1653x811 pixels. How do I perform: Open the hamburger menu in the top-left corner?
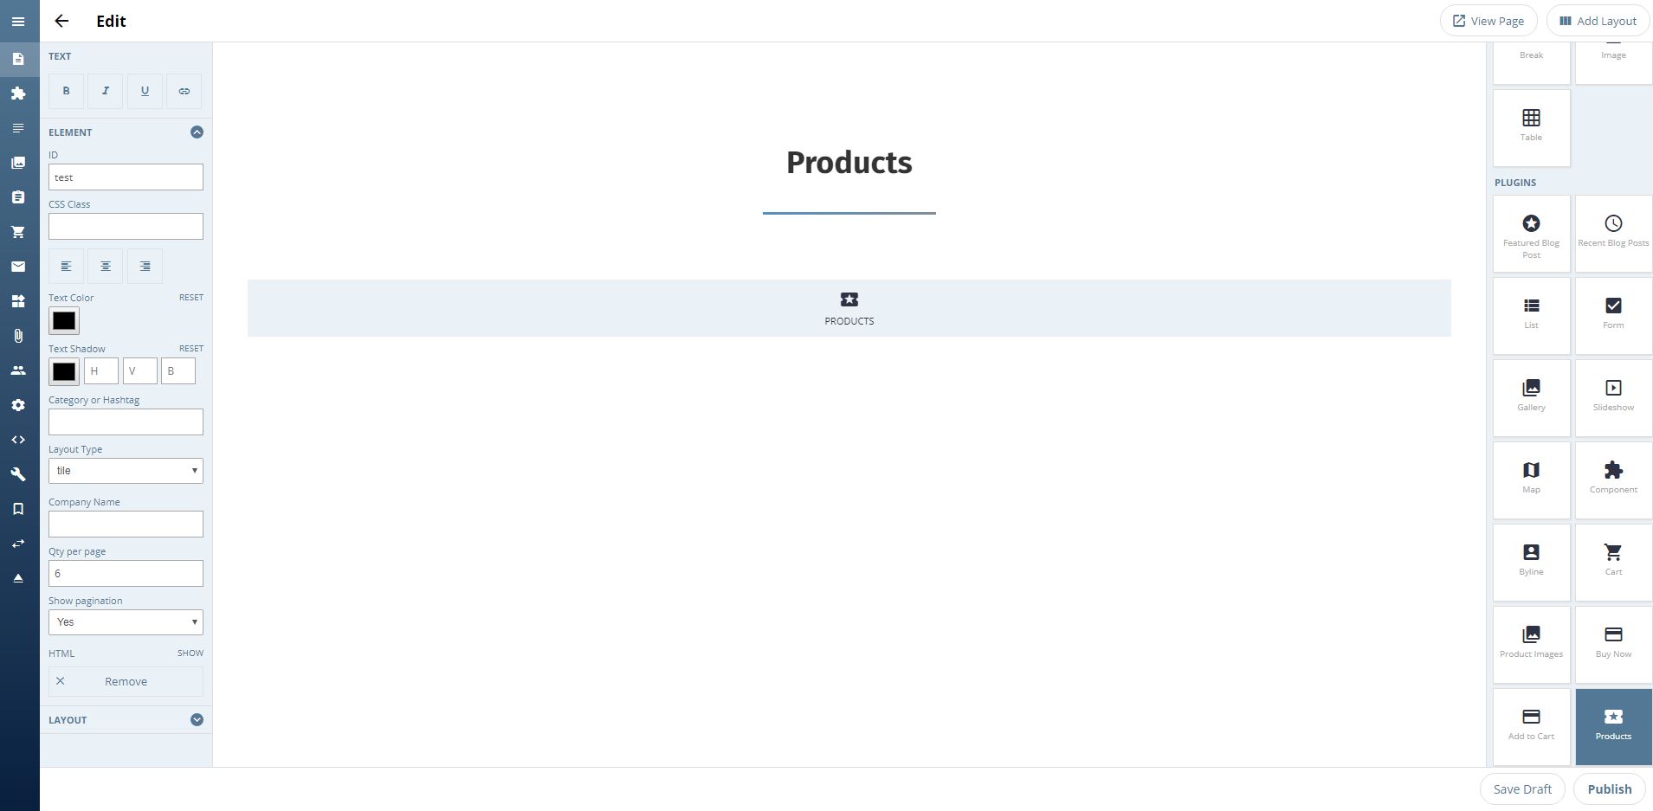18,21
